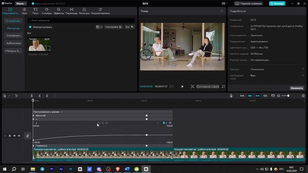The image size is (308, 173).
Task: Click the split clip tool
Action: point(32,96)
